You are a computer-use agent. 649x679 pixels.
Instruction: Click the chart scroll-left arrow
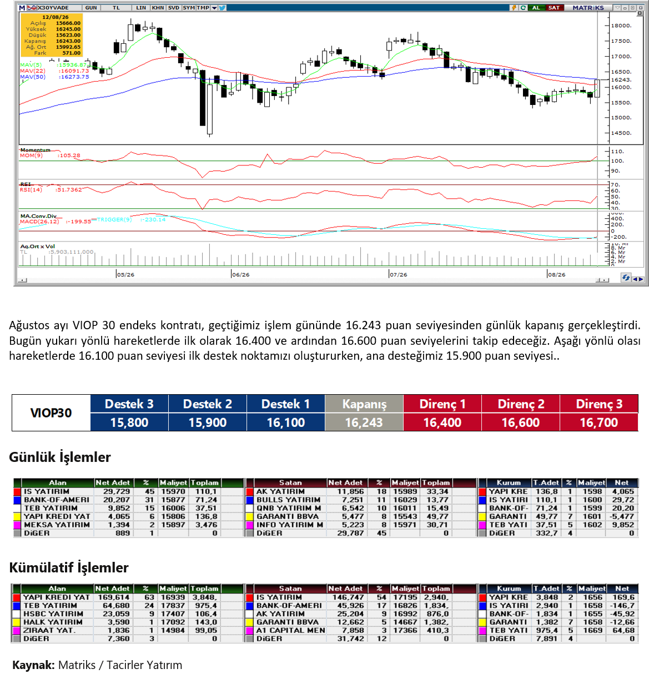tap(22, 280)
